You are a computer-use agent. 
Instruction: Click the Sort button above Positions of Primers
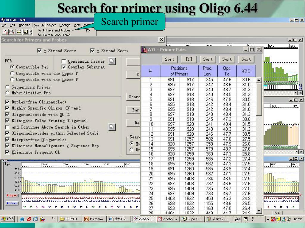click(x=169, y=59)
